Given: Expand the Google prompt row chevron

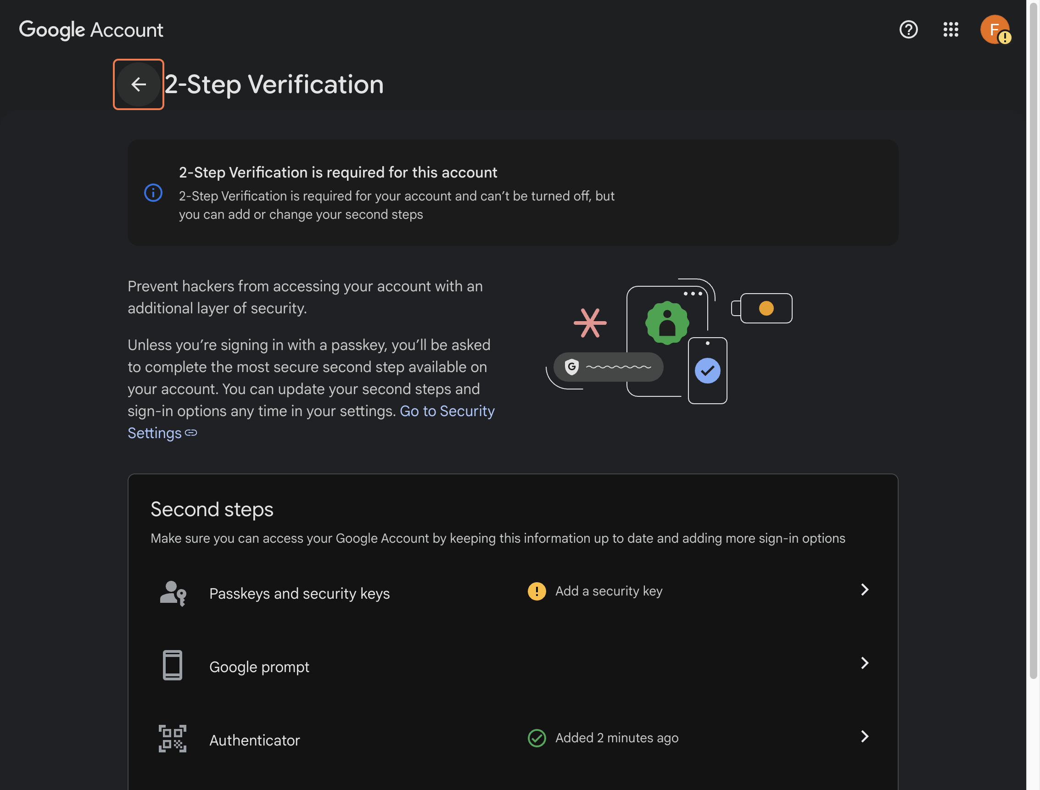Looking at the screenshot, I should pyautogui.click(x=864, y=663).
